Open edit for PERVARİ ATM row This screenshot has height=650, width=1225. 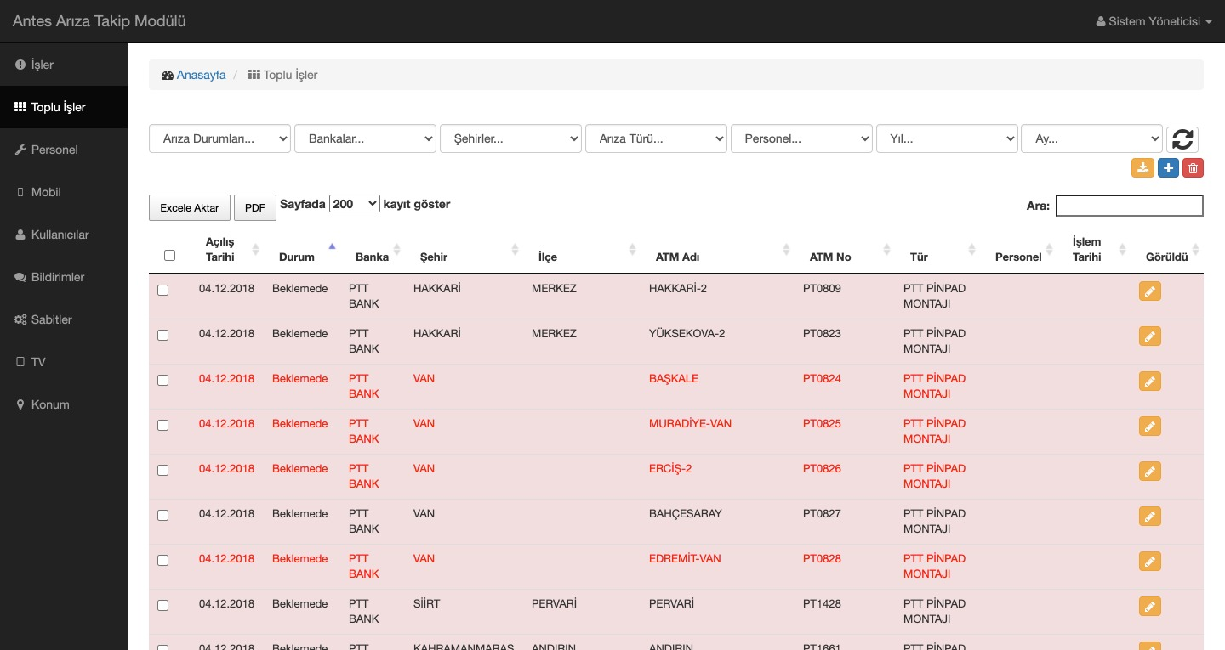pyautogui.click(x=1149, y=607)
